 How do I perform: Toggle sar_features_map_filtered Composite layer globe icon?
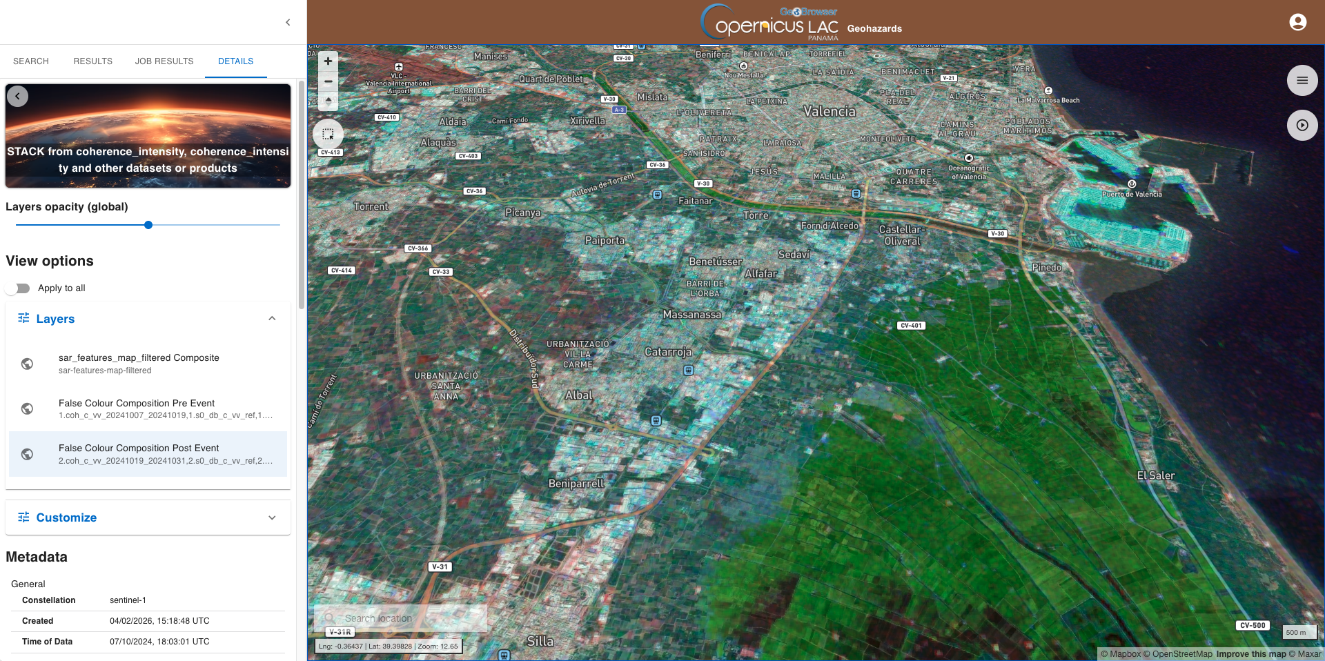click(x=28, y=364)
